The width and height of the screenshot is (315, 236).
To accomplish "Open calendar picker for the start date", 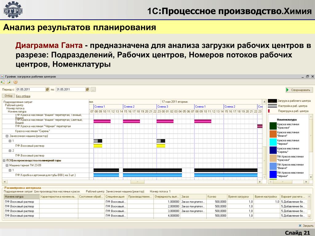I will pyautogui.click(x=47, y=89).
